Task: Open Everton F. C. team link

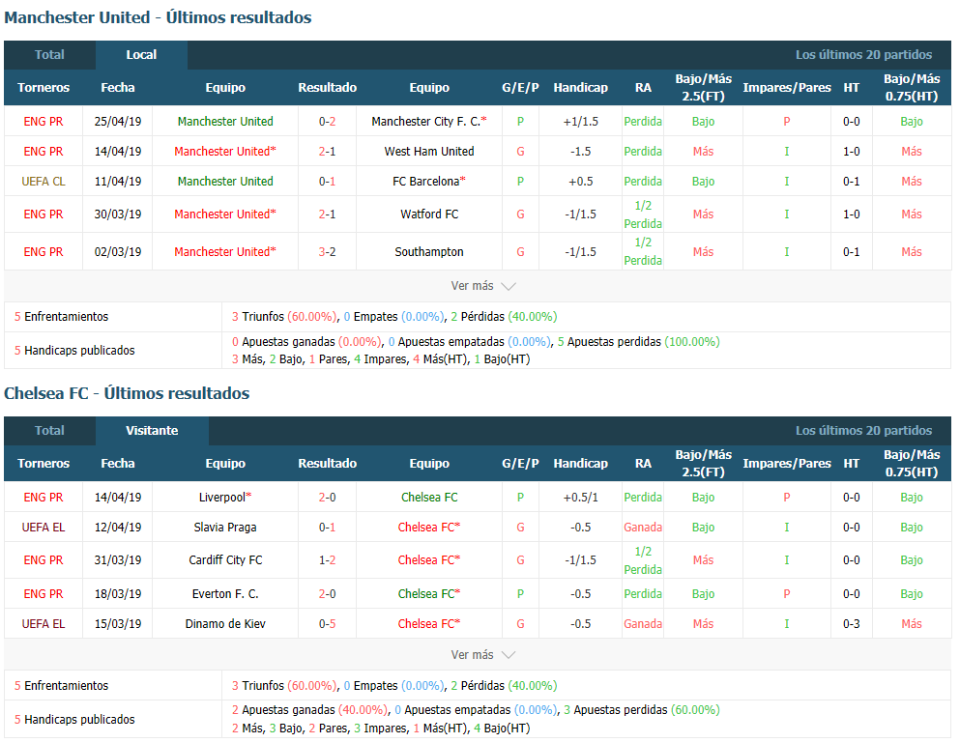Action: [x=224, y=593]
